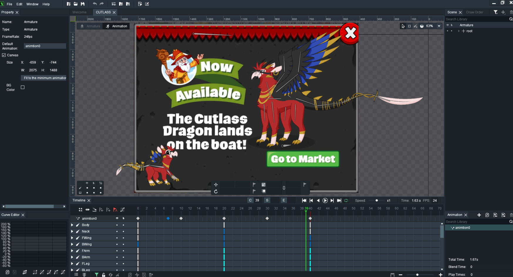Viewport: 513px width, 277px height.
Task: Add new animation with plus icon
Action: tap(479, 215)
